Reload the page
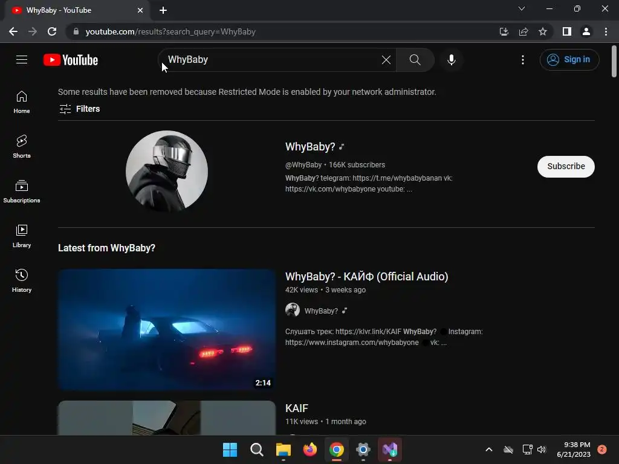 coord(52,31)
